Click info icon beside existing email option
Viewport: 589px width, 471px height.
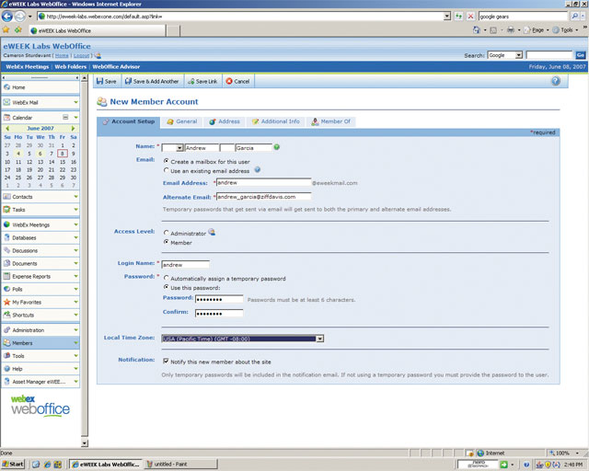(258, 170)
